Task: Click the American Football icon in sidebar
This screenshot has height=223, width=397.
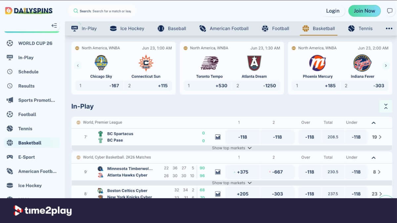Action: pos(10,171)
